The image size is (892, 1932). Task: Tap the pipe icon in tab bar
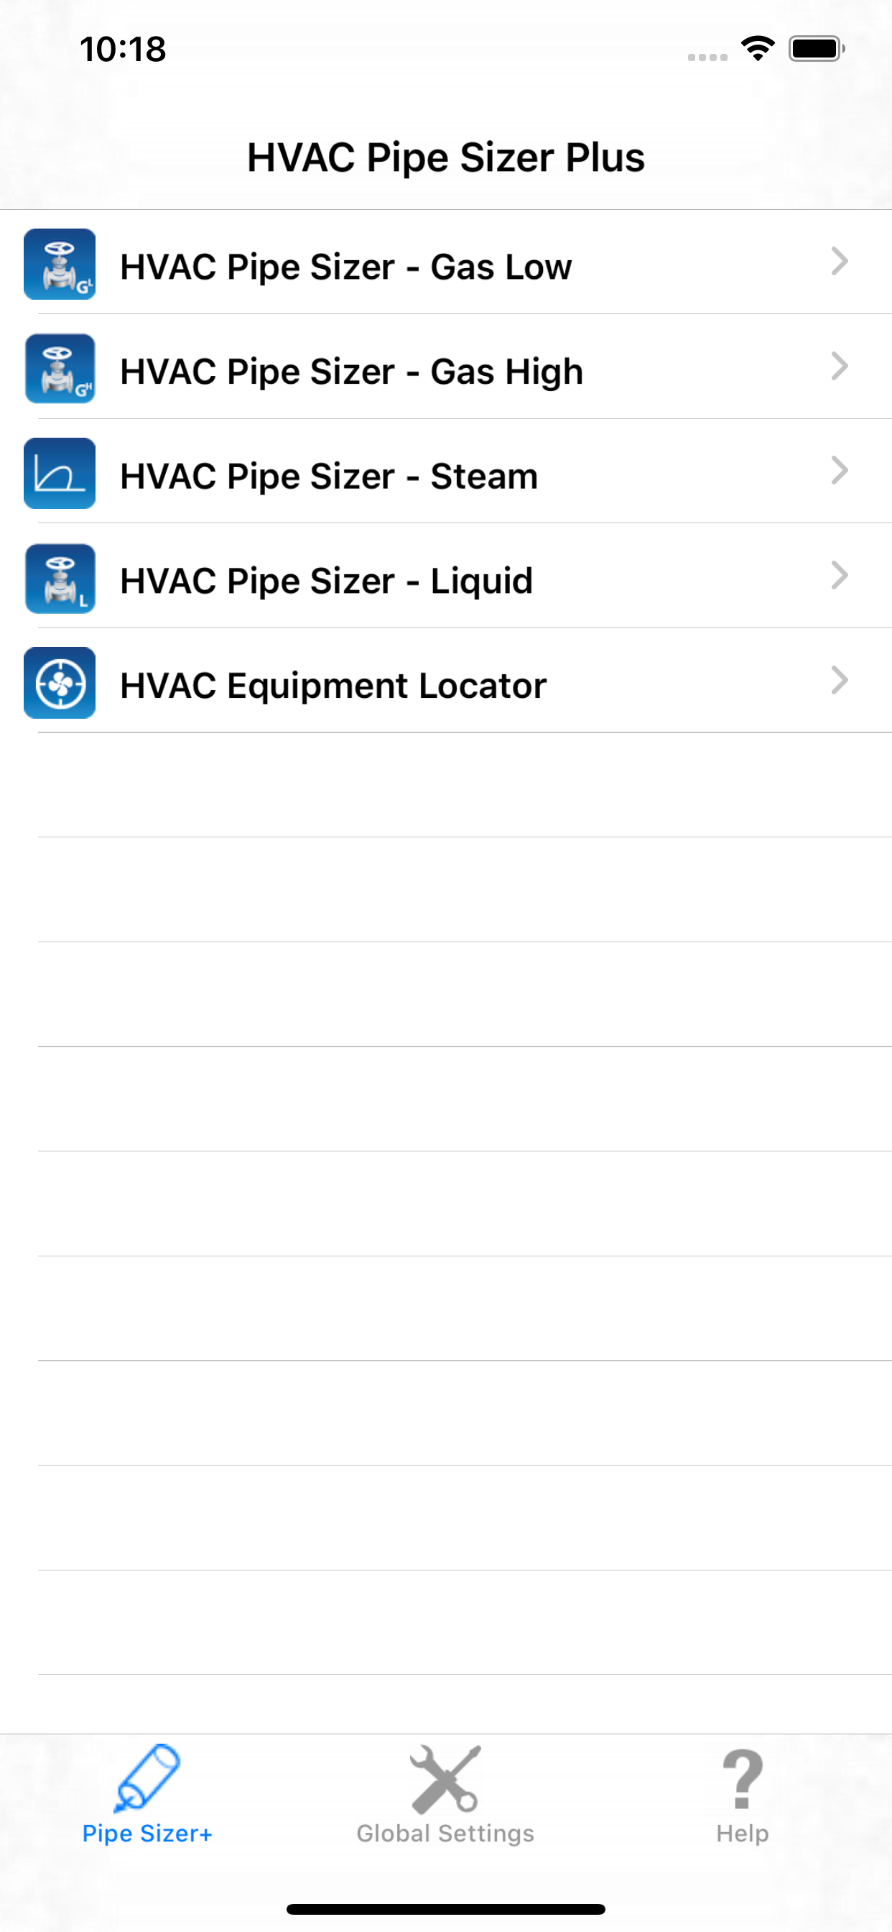click(147, 1778)
